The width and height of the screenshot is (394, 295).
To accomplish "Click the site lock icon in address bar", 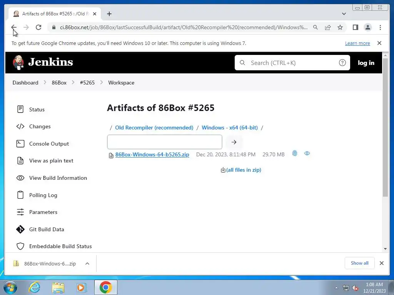I will [x=54, y=27].
